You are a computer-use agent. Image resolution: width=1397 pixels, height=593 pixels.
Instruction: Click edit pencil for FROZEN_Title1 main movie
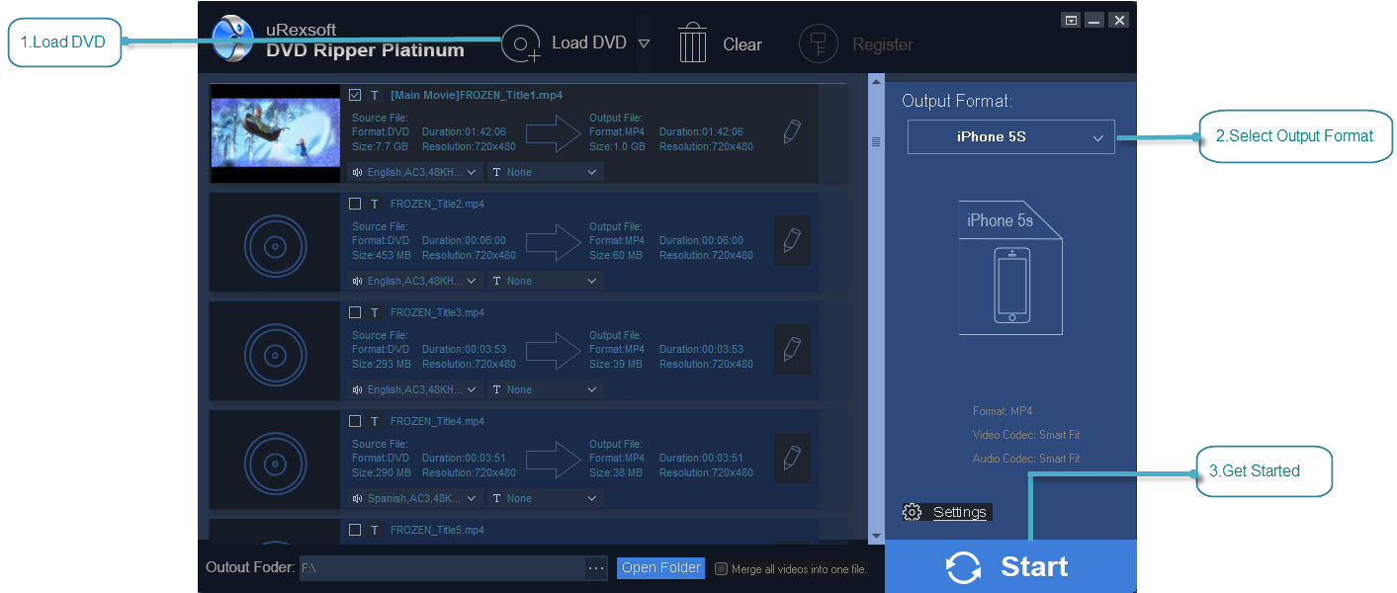pos(791,132)
